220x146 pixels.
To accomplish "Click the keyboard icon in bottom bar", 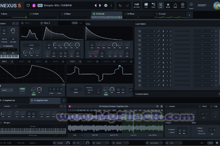I will point(217,143).
